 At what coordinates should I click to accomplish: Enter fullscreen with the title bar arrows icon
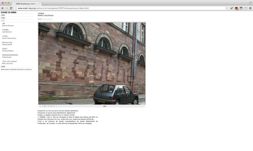(250, 3)
